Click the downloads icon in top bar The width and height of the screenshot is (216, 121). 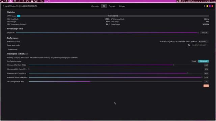[19, 1]
